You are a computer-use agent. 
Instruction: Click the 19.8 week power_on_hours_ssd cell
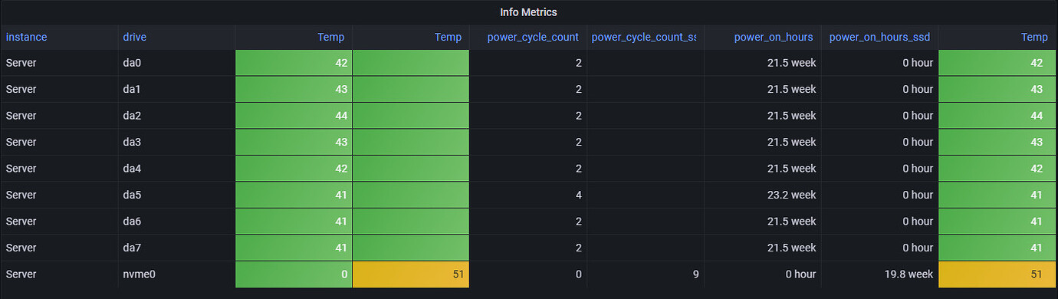pyautogui.click(x=879, y=274)
